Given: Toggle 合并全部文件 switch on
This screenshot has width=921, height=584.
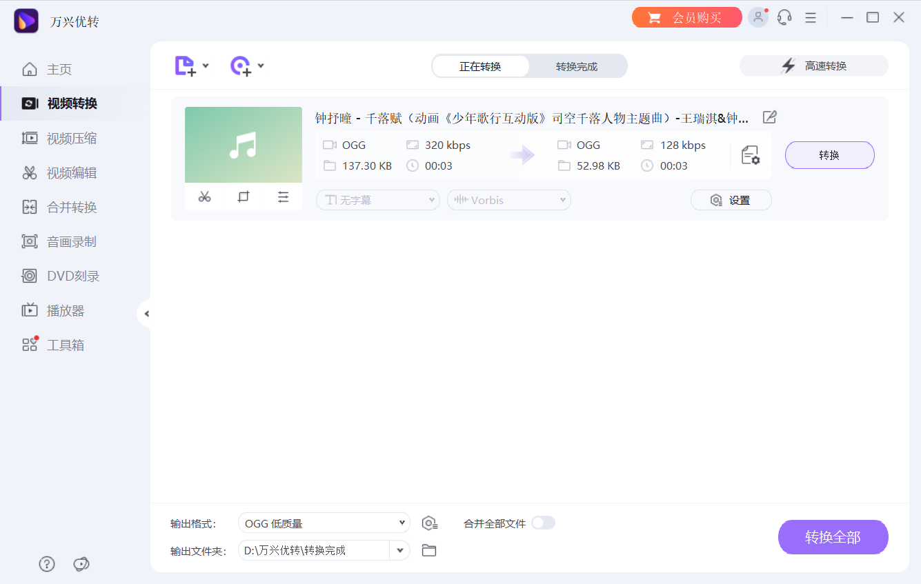Looking at the screenshot, I should (544, 523).
